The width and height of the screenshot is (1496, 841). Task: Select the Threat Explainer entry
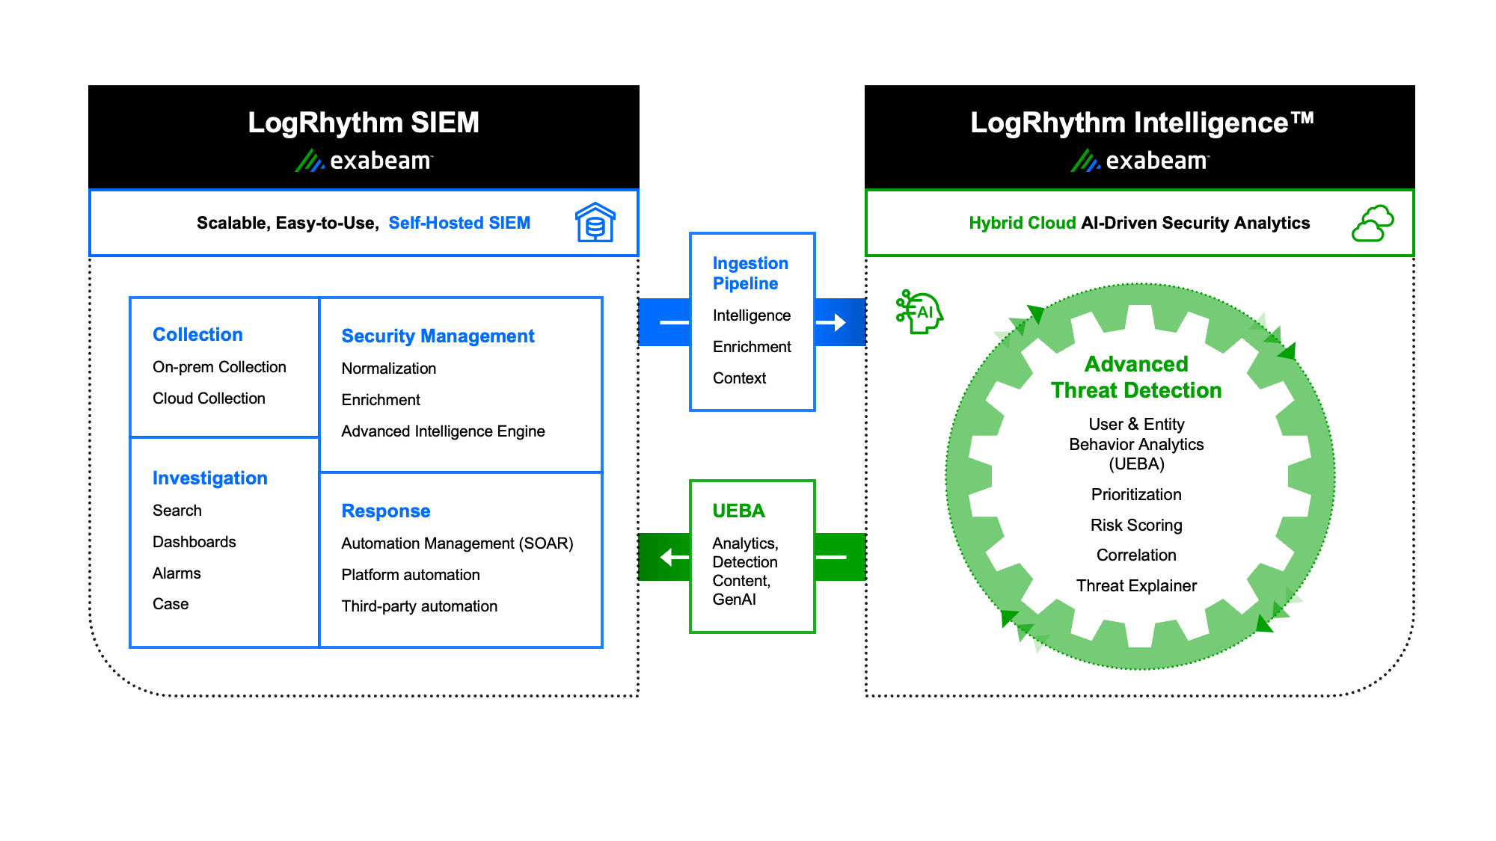[1136, 585]
